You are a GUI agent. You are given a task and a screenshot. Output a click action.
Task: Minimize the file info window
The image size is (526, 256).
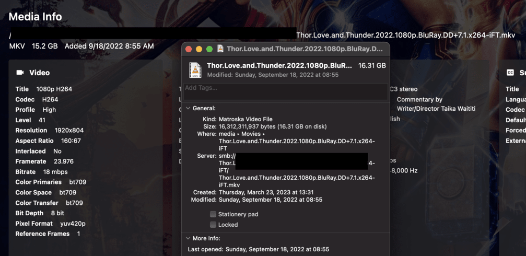point(199,49)
